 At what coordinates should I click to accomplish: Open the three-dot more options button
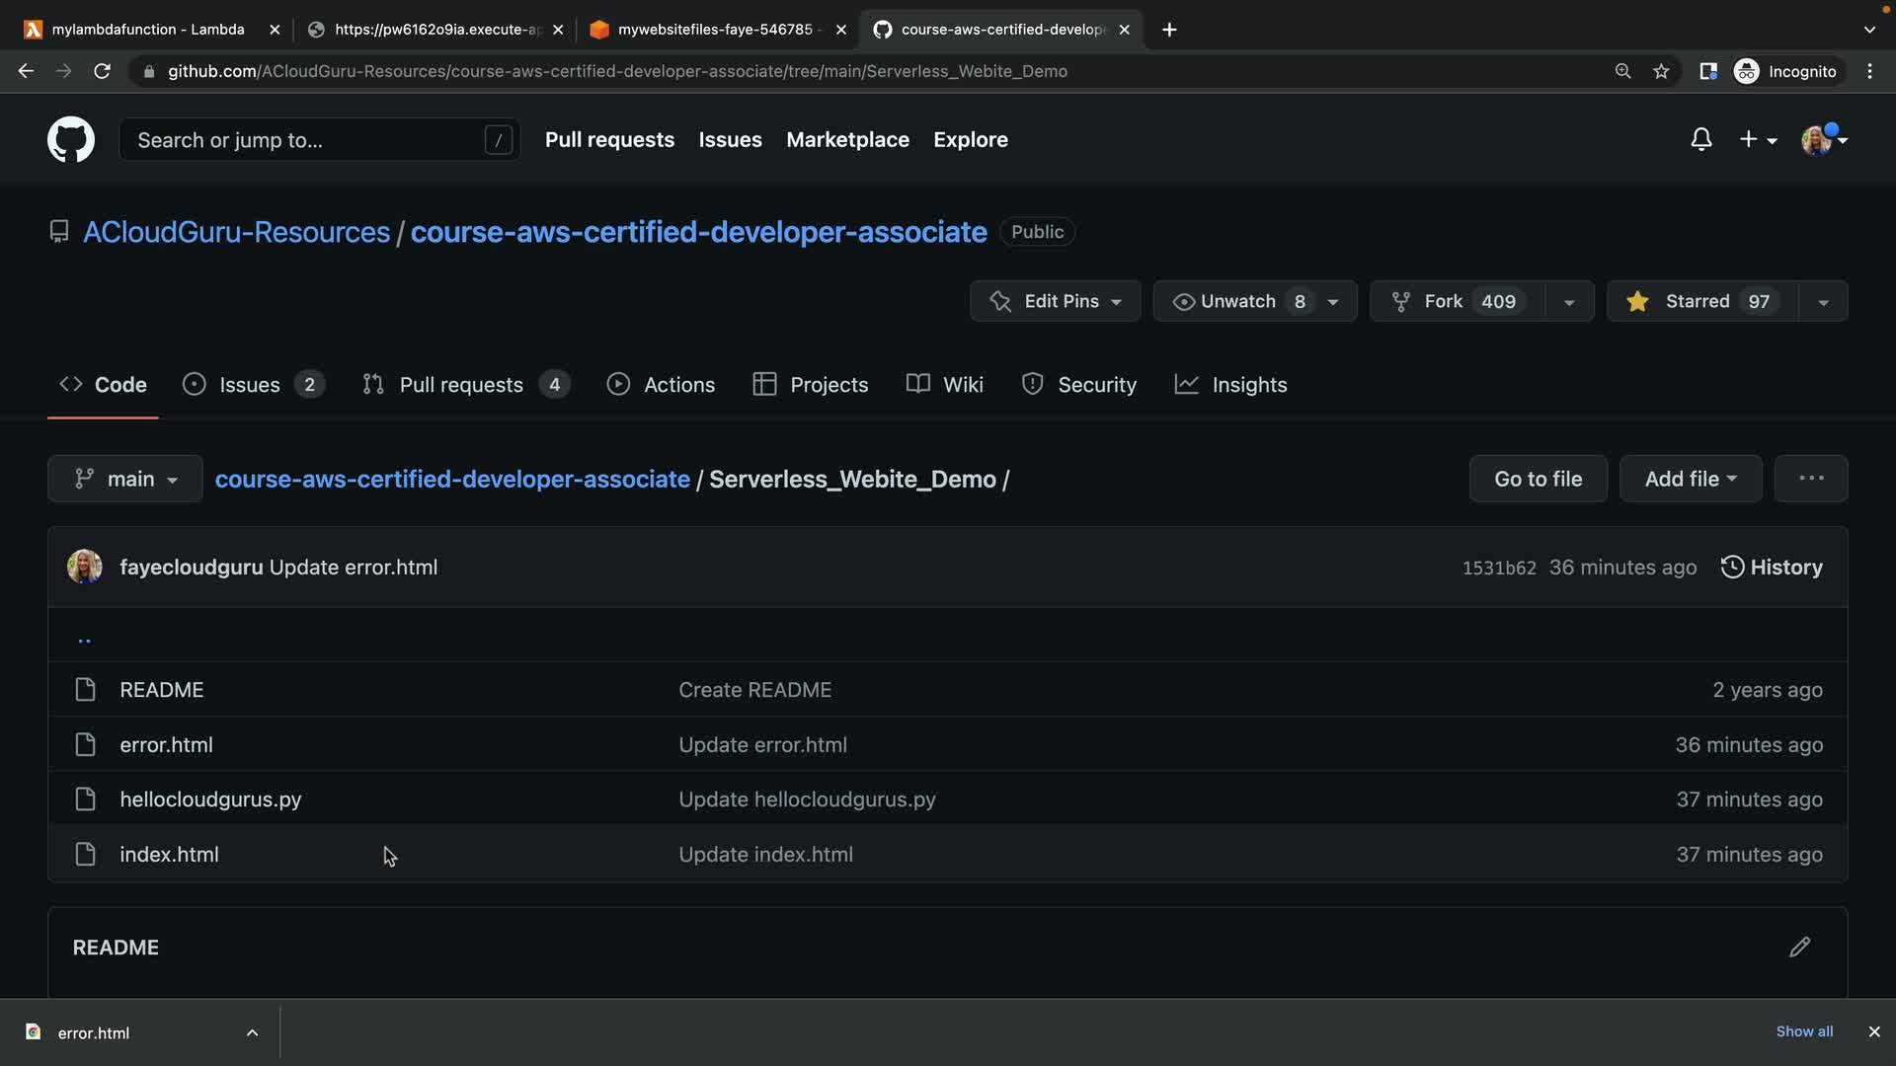click(1810, 479)
